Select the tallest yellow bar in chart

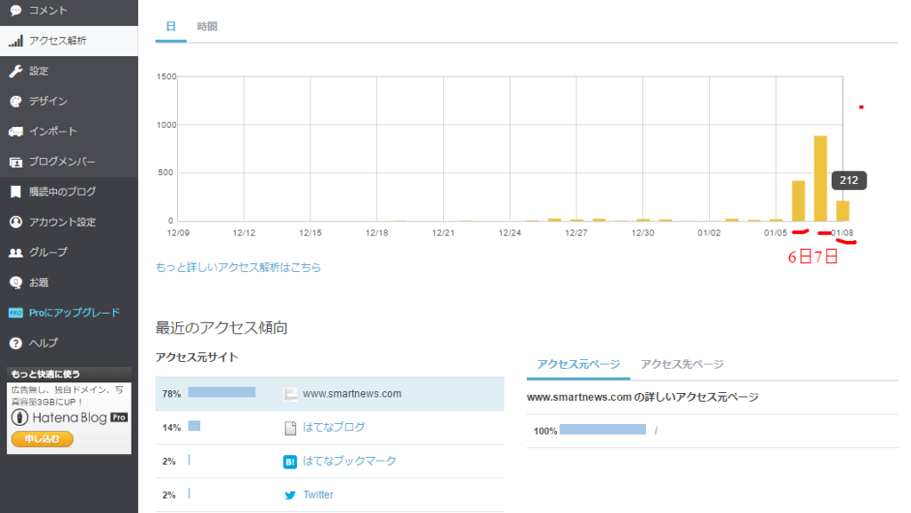click(x=820, y=178)
